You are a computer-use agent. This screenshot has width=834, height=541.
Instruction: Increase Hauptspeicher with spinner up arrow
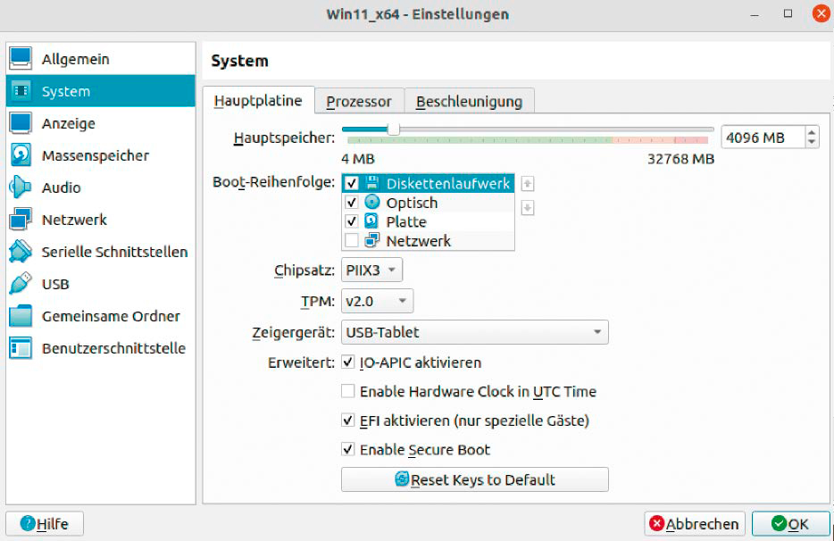(x=811, y=132)
